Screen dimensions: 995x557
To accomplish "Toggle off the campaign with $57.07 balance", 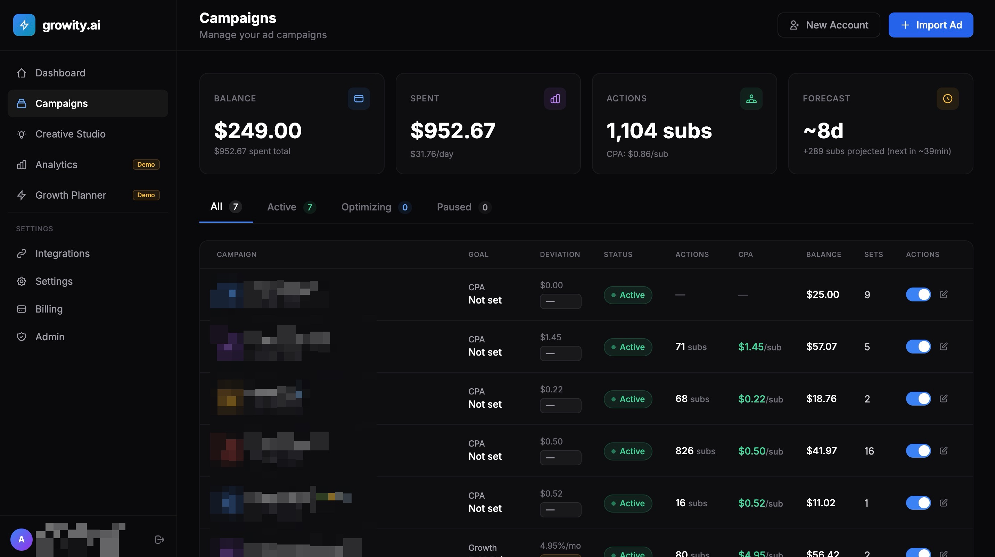I will (918, 347).
